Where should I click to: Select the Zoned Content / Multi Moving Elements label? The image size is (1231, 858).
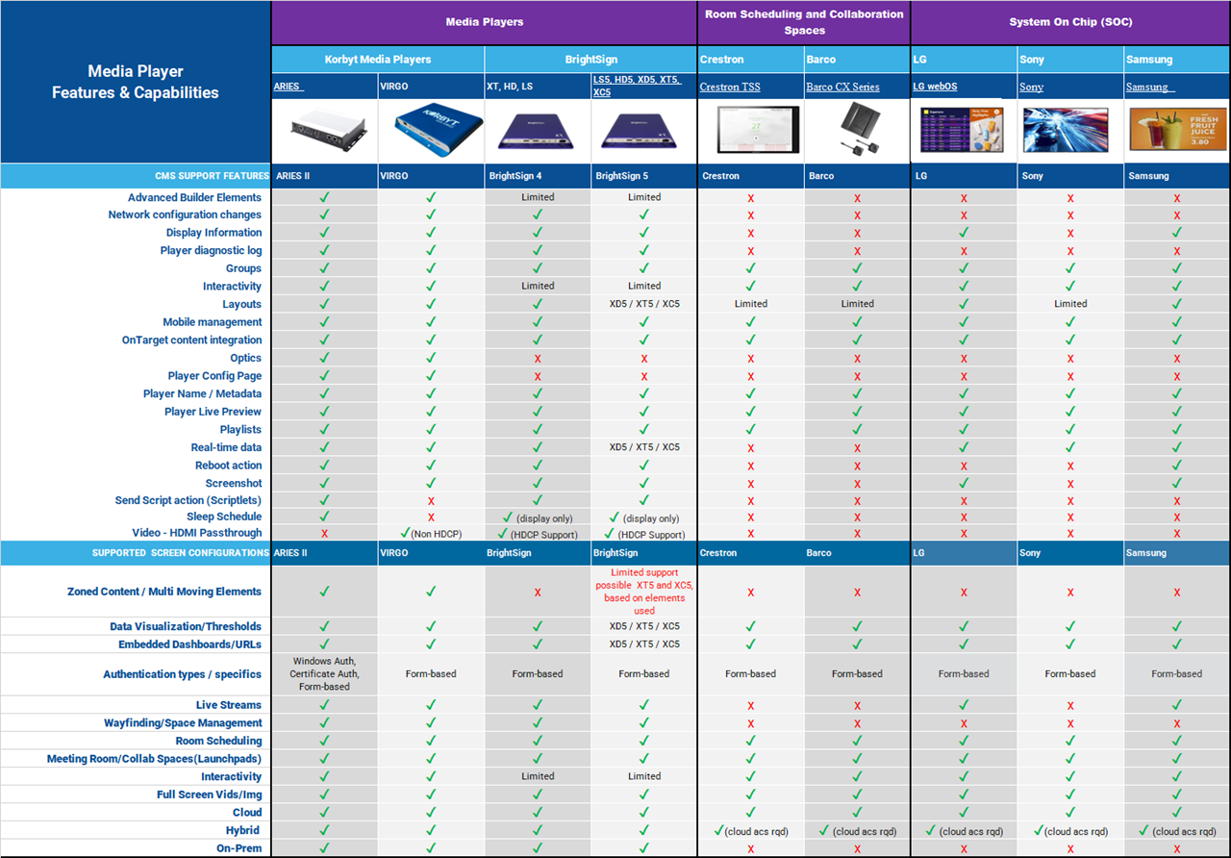click(x=164, y=592)
